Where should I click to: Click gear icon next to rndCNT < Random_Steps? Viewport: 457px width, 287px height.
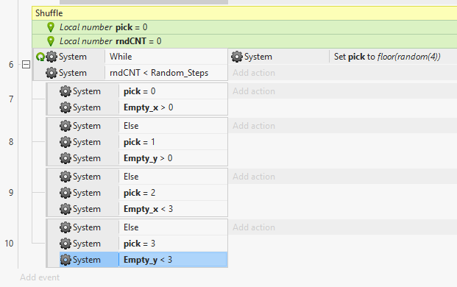tap(52, 73)
